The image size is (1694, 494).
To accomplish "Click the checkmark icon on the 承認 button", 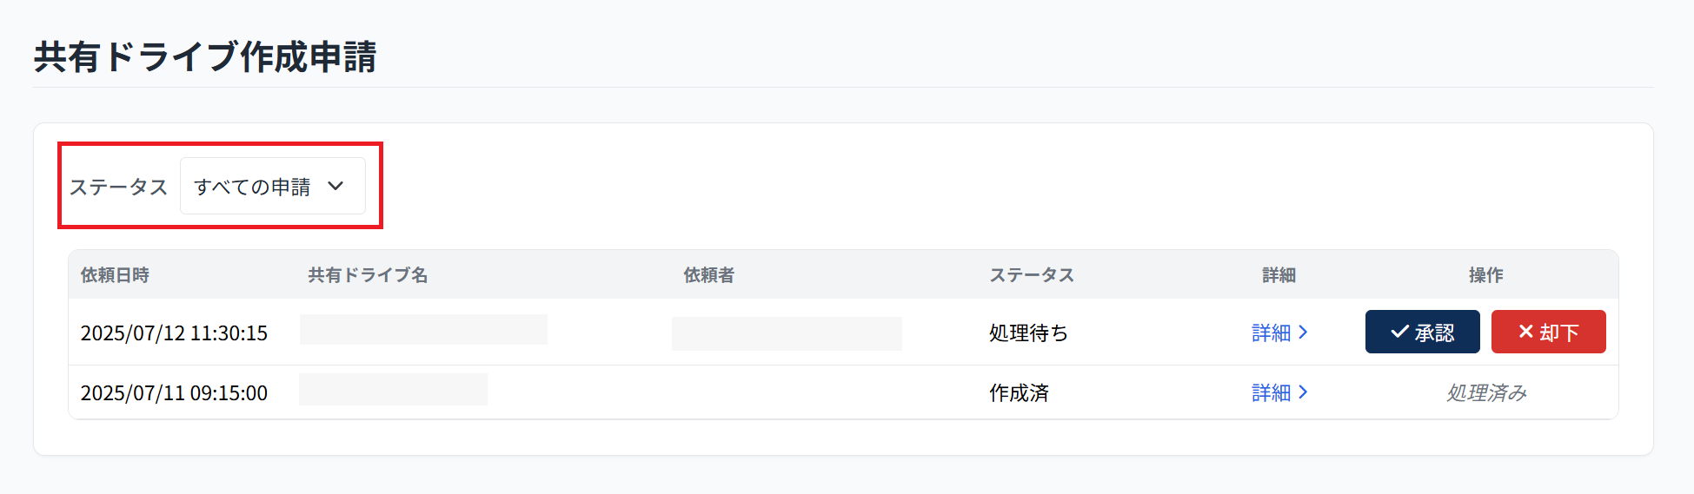I will [x=1399, y=332].
